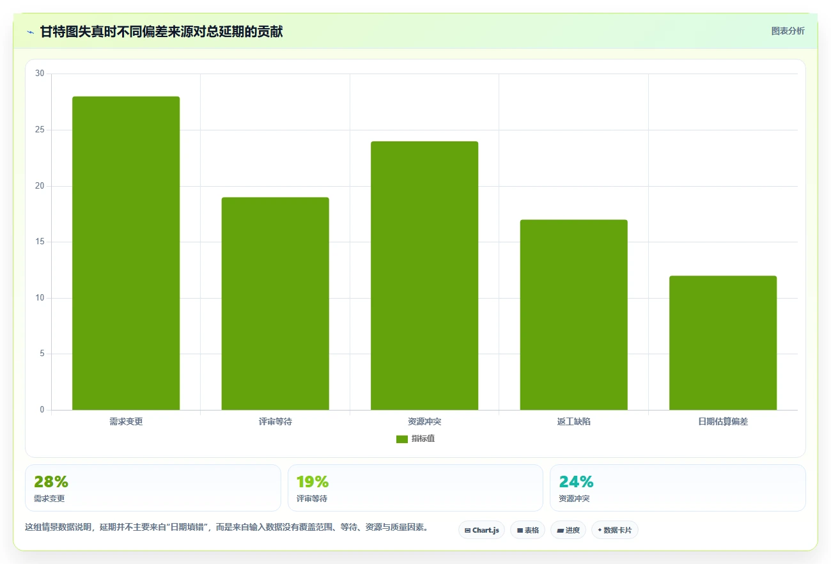Click the 评审等待 x-axis label

click(x=275, y=421)
